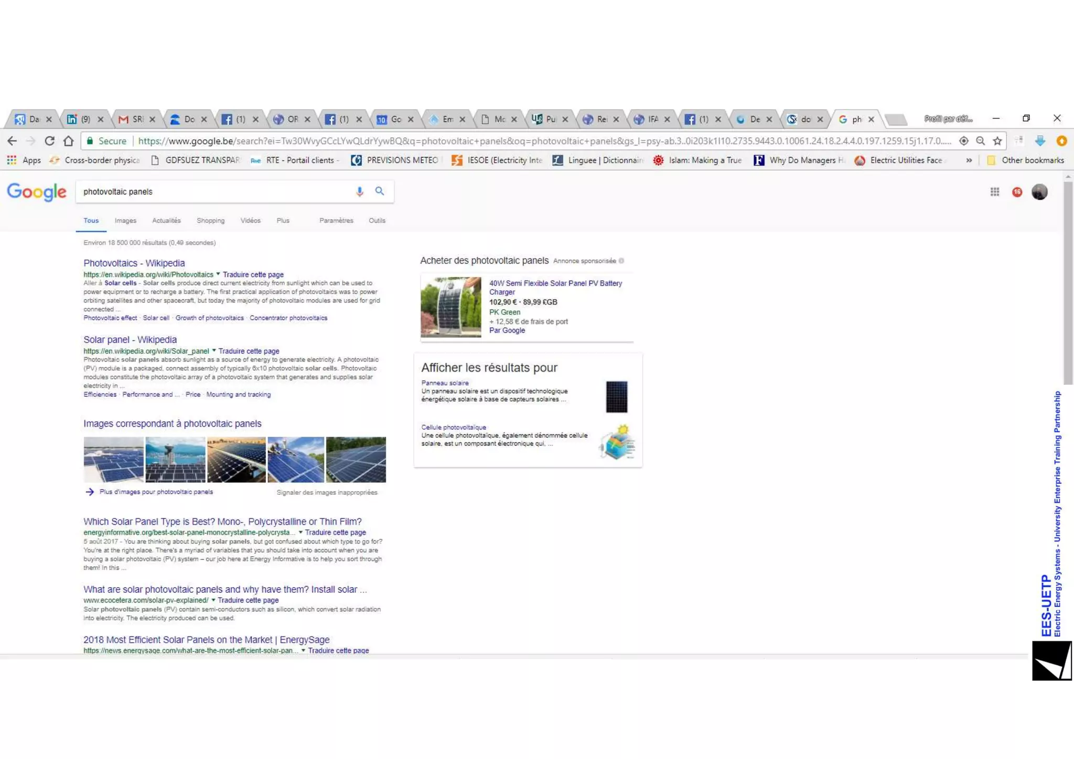Expand dropdown arrow beside Photovoltaics Wikipedia URL
This screenshot has height=759, width=1074.
click(x=218, y=274)
